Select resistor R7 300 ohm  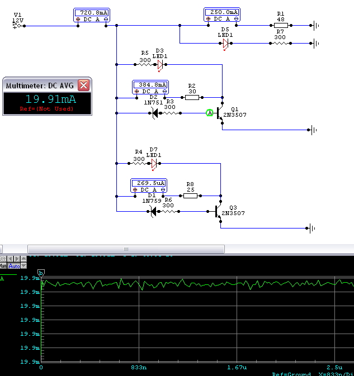click(x=280, y=44)
